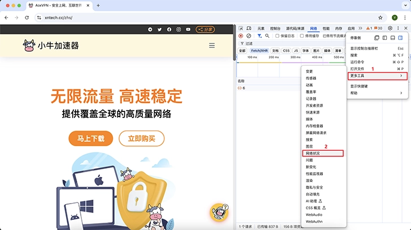
Task: Click the warning triangle count in DevTools
Action: pyautogui.click(x=369, y=28)
